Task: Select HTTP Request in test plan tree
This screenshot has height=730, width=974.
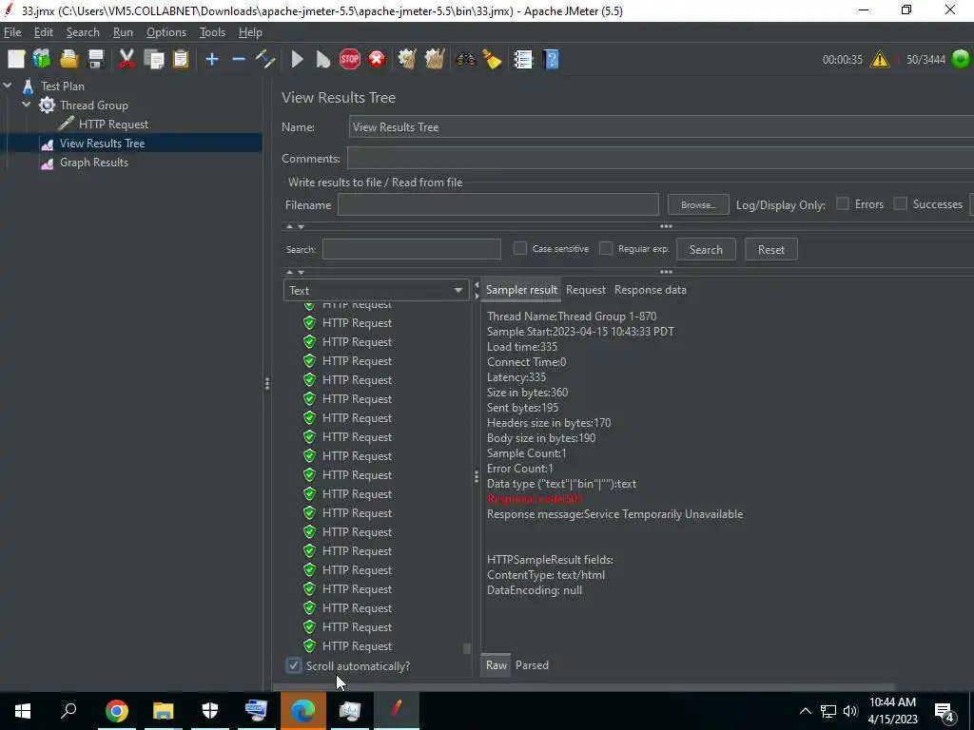Action: [113, 125]
